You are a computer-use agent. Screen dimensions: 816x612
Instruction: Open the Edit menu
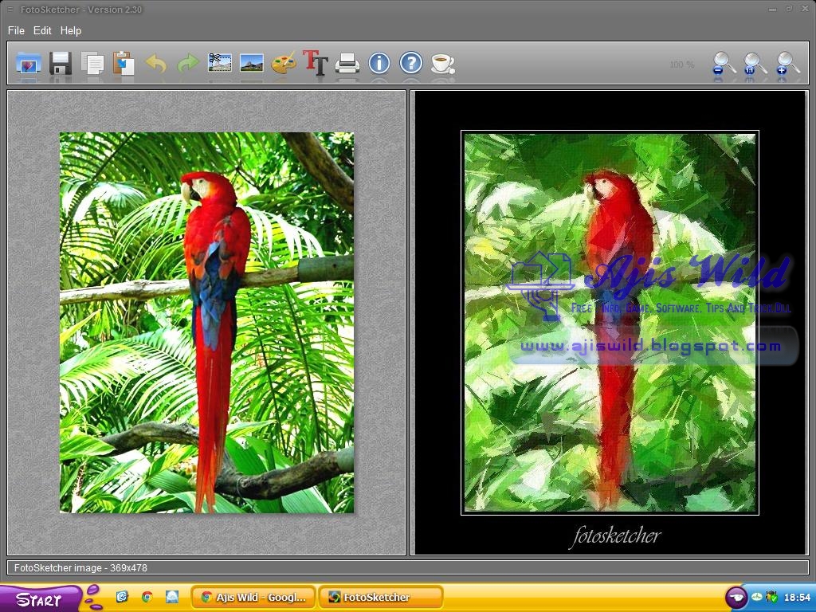click(x=42, y=31)
